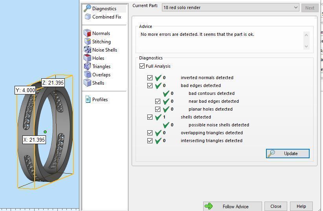
Task: Uncheck bad edges detection
Action: [x=150, y=85]
